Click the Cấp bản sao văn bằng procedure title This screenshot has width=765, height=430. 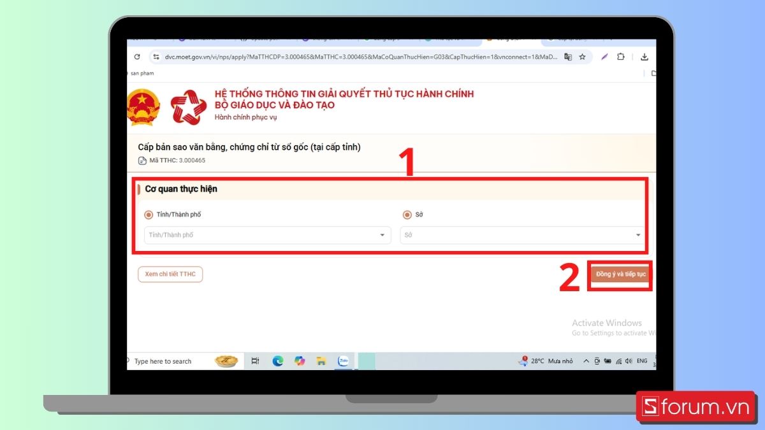coord(249,147)
